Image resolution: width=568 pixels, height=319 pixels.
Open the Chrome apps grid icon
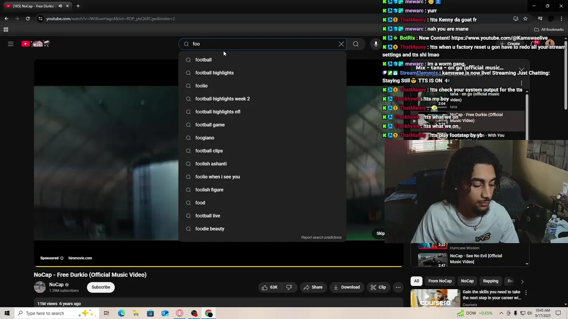6,30
